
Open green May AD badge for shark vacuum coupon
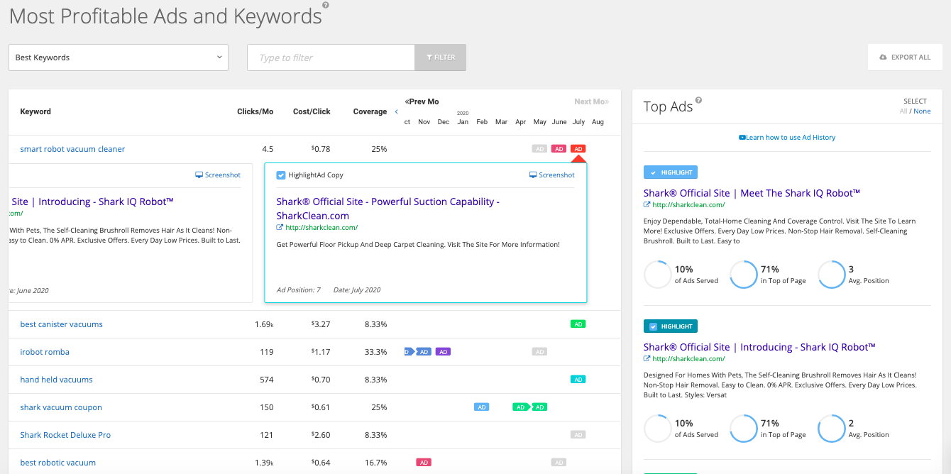[540, 407]
